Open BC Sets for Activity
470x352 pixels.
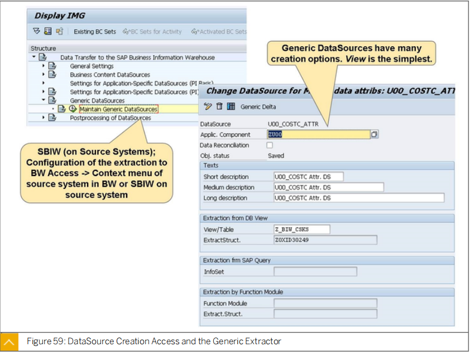(152, 31)
